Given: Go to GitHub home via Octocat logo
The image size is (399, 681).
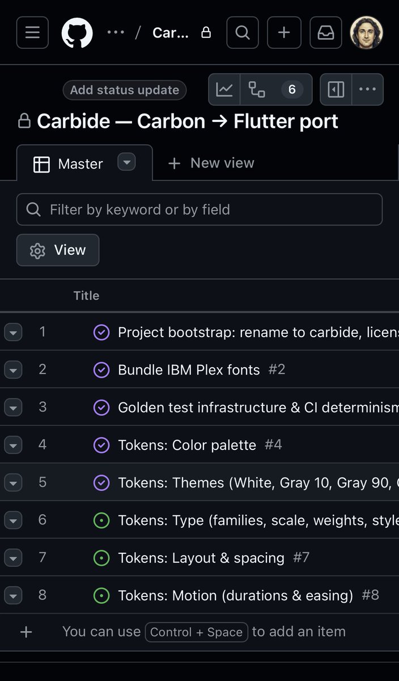Looking at the screenshot, I should click(x=77, y=32).
